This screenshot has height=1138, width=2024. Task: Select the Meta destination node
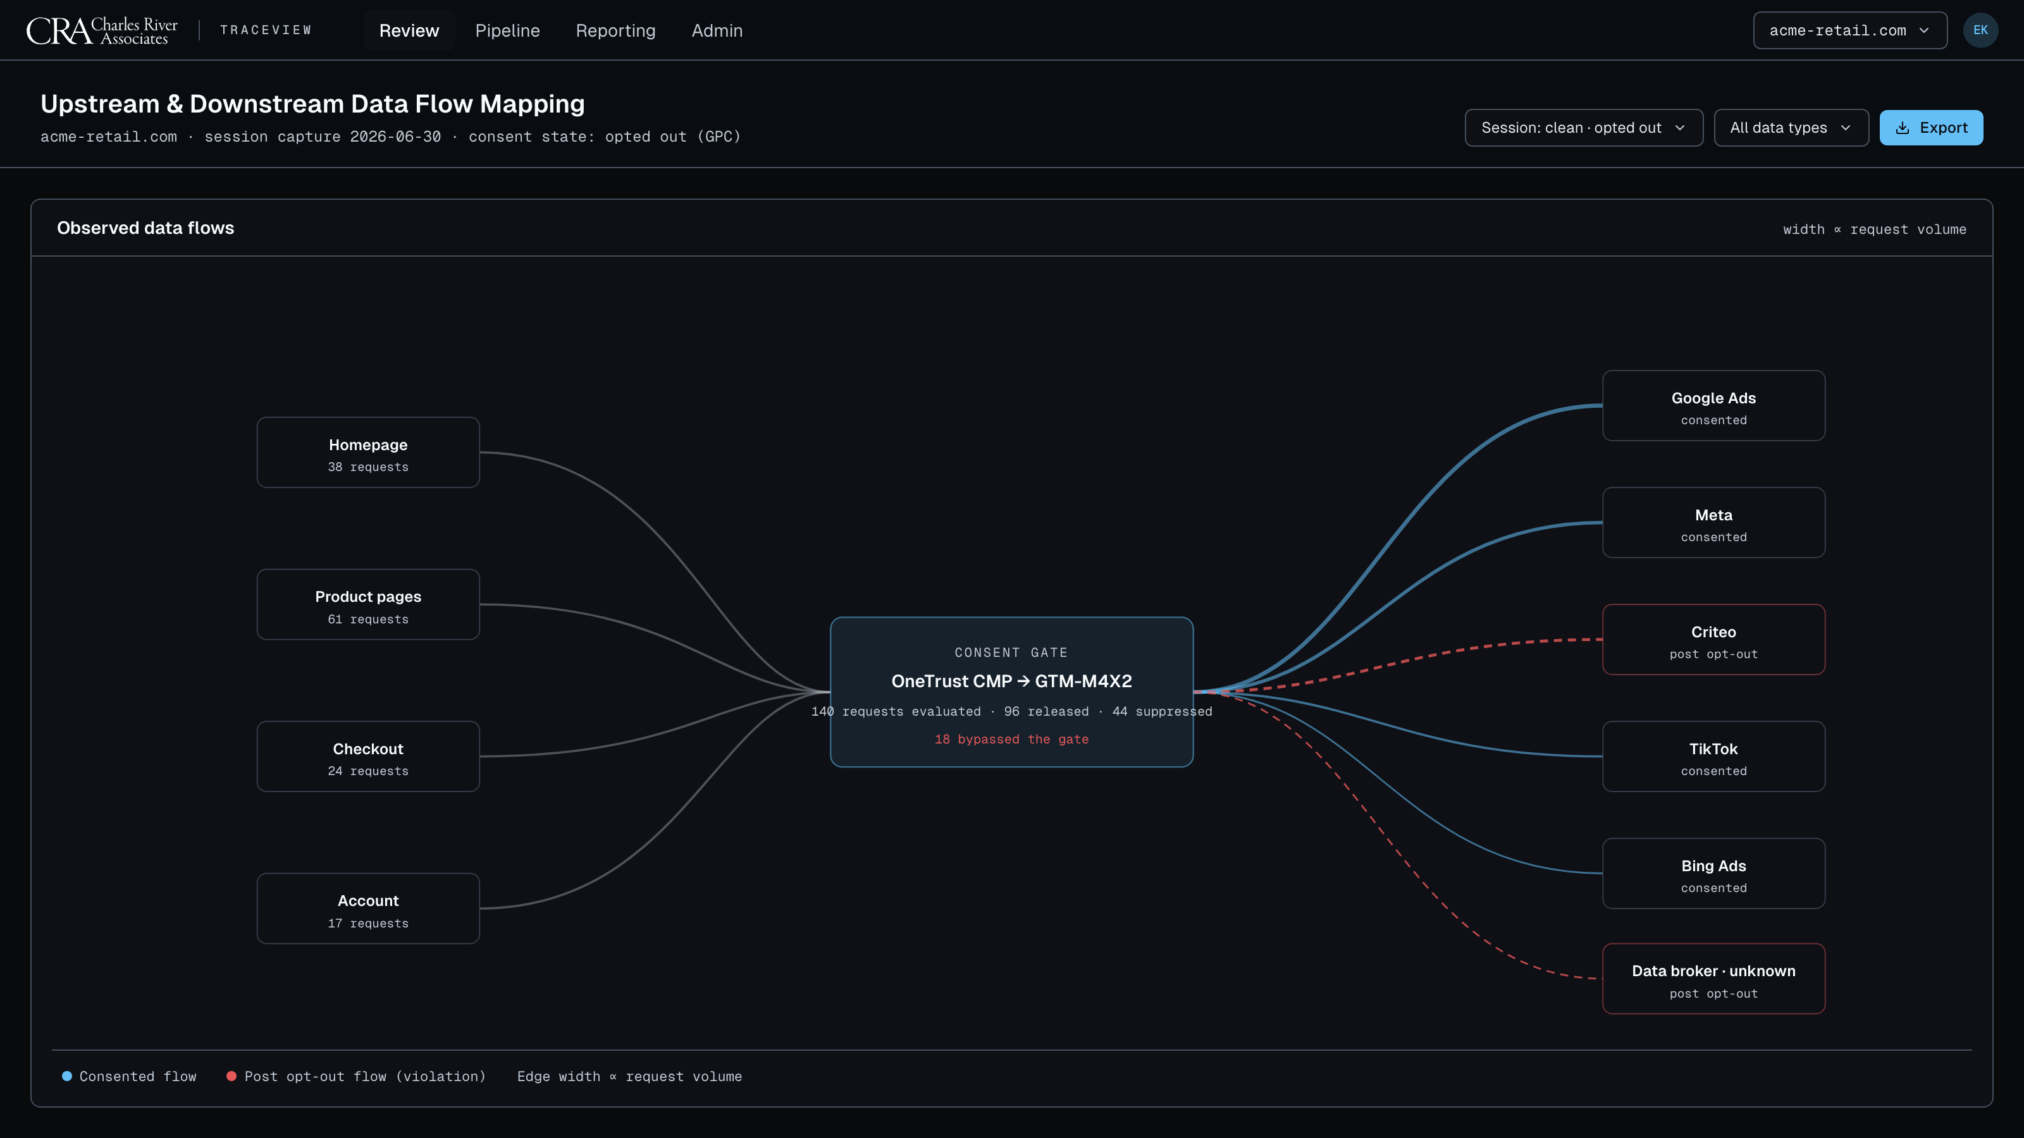pyautogui.click(x=1713, y=522)
